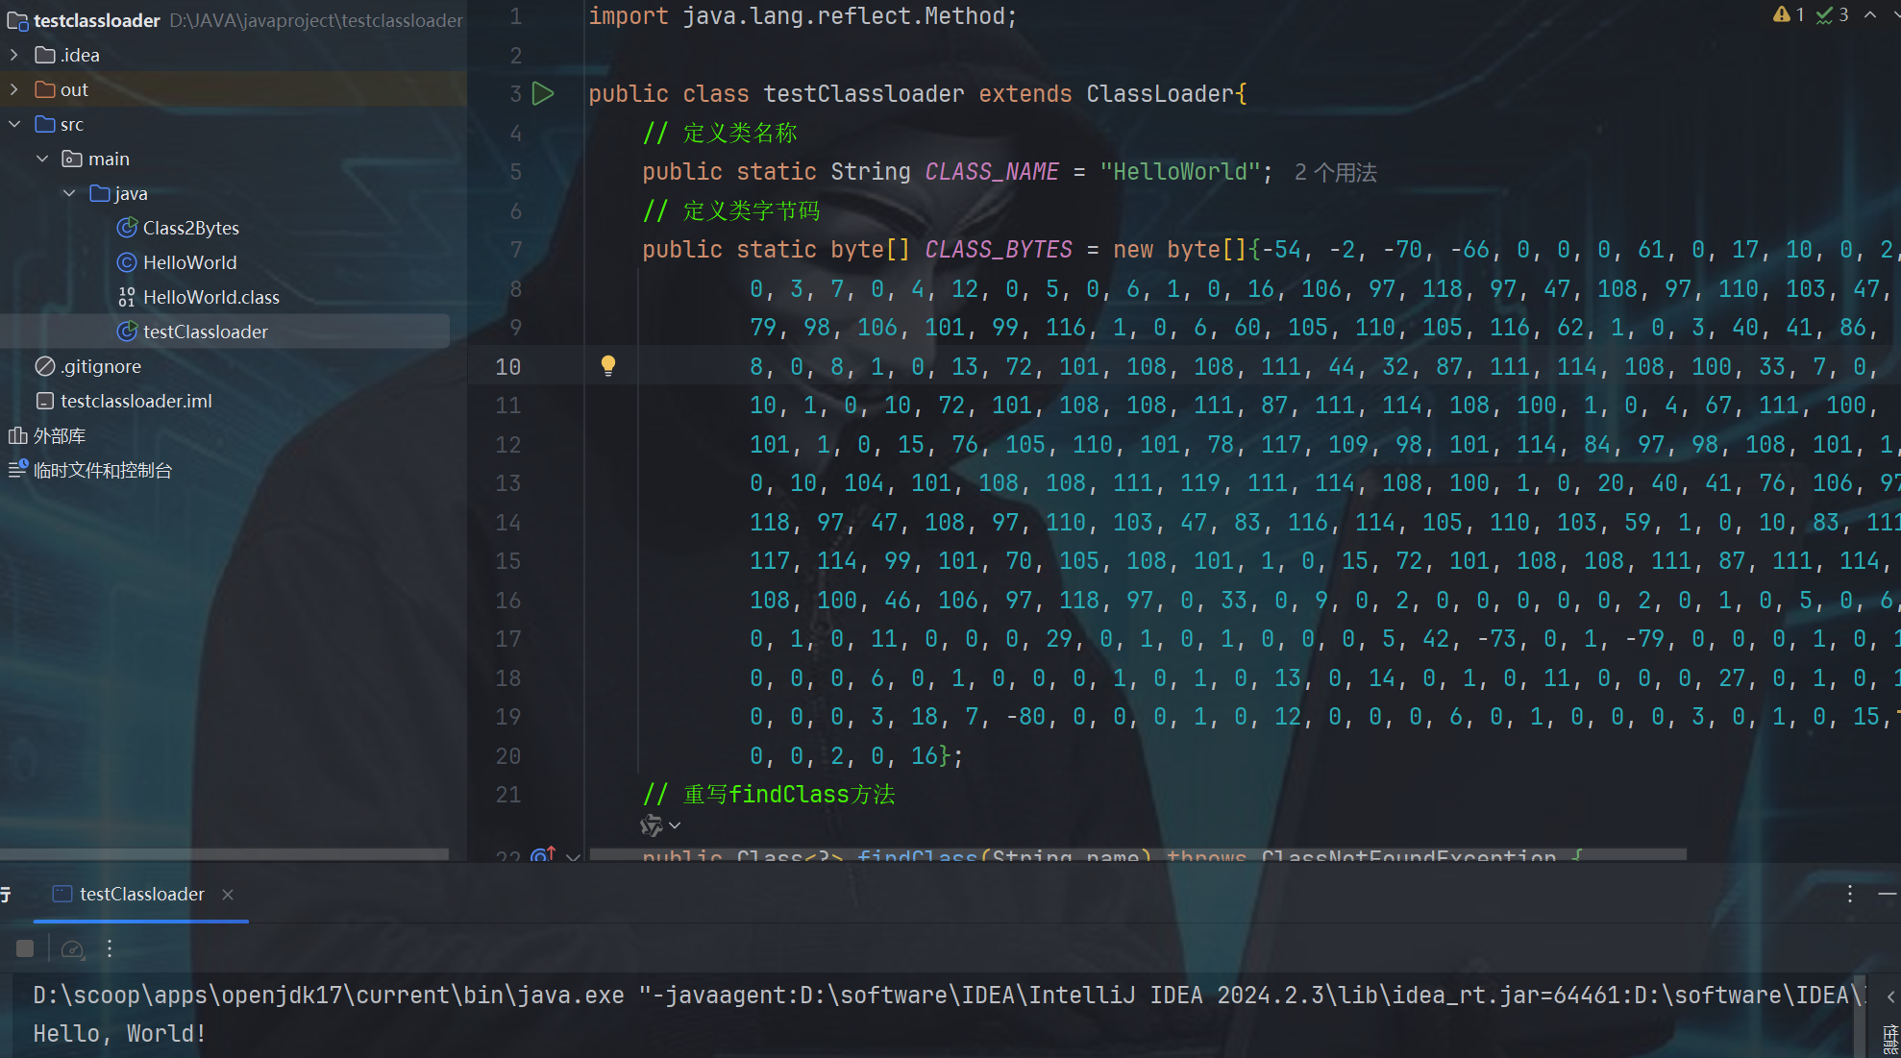The height and width of the screenshot is (1058, 1901).
Task: Close the testClassloader run tab
Action: click(228, 894)
